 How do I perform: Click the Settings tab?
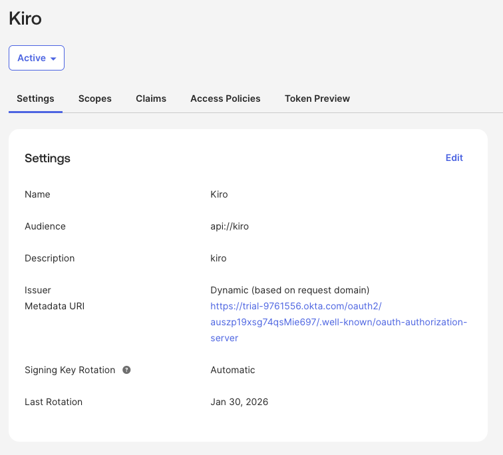[x=35, y=98]
